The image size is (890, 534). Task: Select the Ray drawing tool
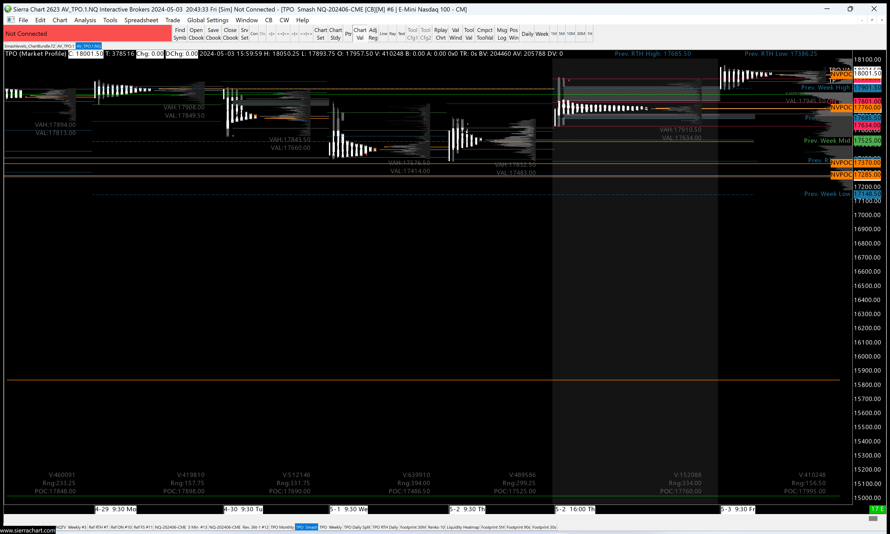click(x=392, y=34)
